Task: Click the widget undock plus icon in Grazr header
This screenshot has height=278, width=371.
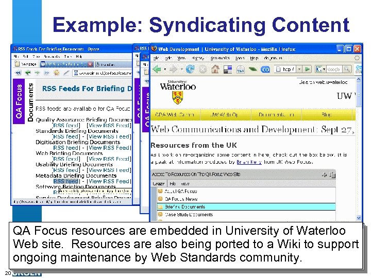Action: click(x=325, y=175)
